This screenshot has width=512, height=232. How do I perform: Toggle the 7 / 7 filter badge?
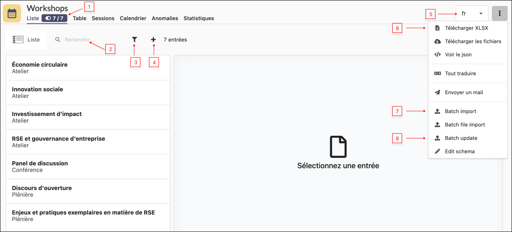pos(54,18)
